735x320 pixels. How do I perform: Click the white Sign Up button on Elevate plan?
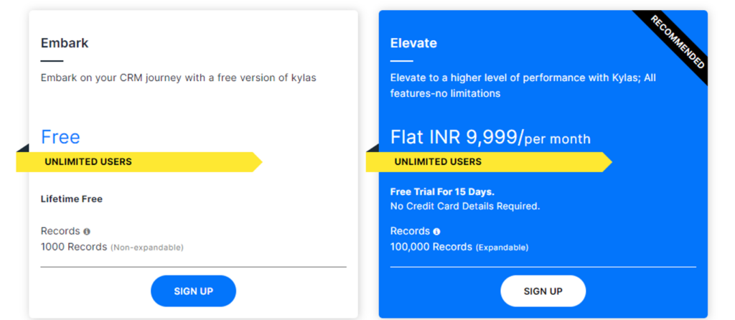point(543,291)
